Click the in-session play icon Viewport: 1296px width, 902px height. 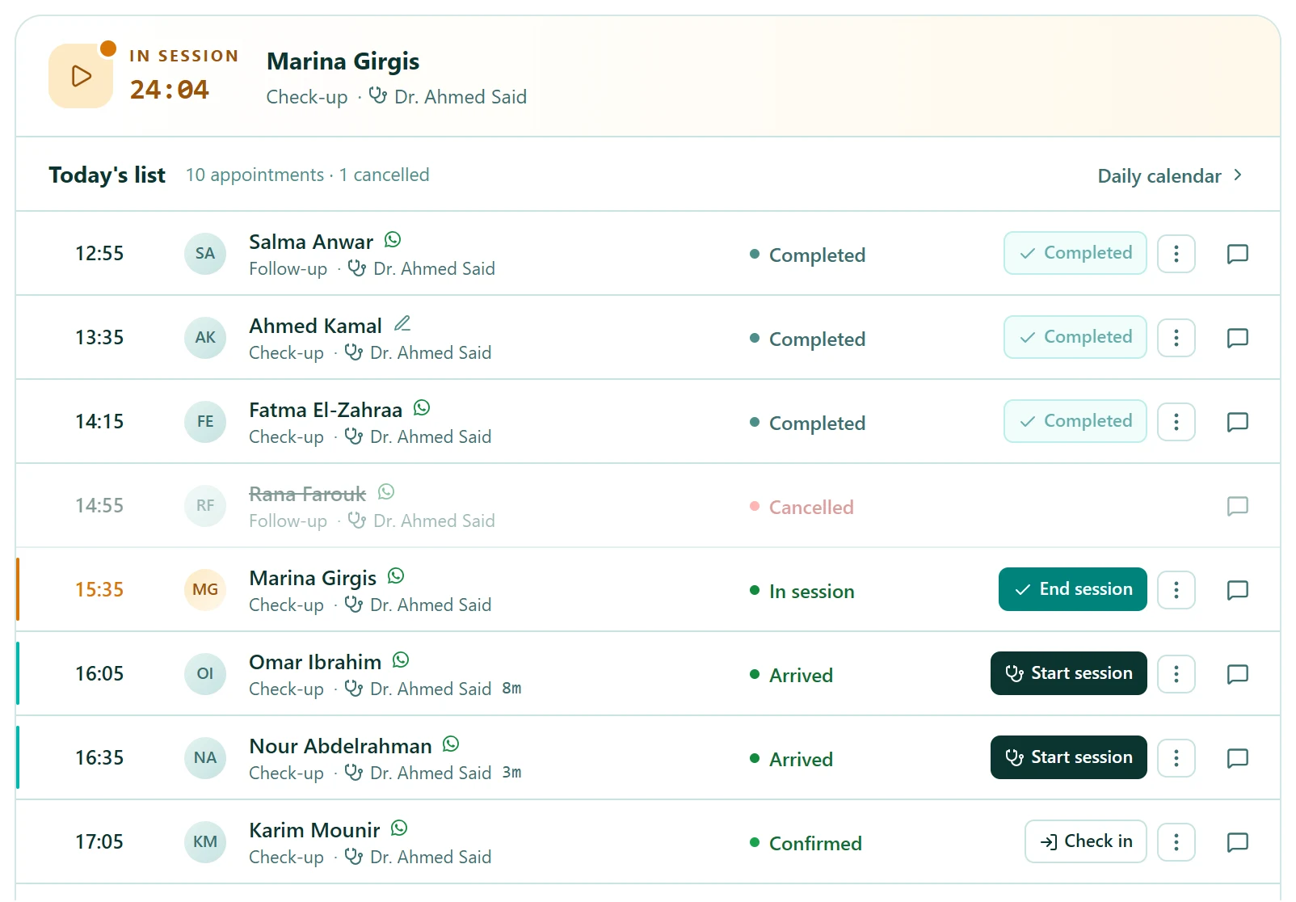click(81, 76)
